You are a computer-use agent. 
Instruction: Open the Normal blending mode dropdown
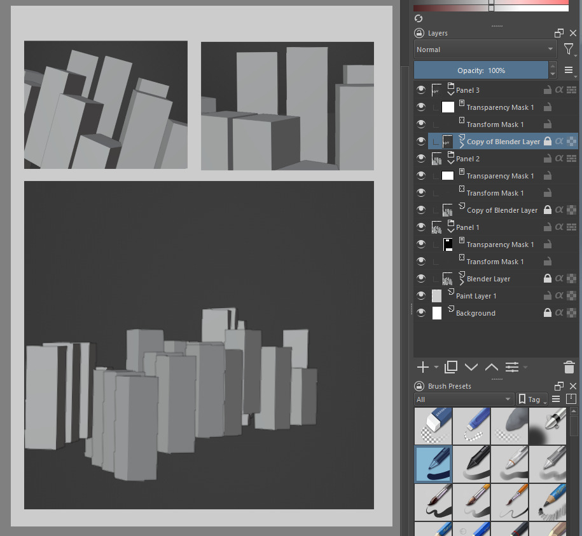pyautogui.click(x=485, y=50)
